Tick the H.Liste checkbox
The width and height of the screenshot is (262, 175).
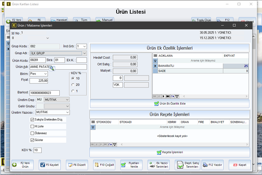[32, 126]
